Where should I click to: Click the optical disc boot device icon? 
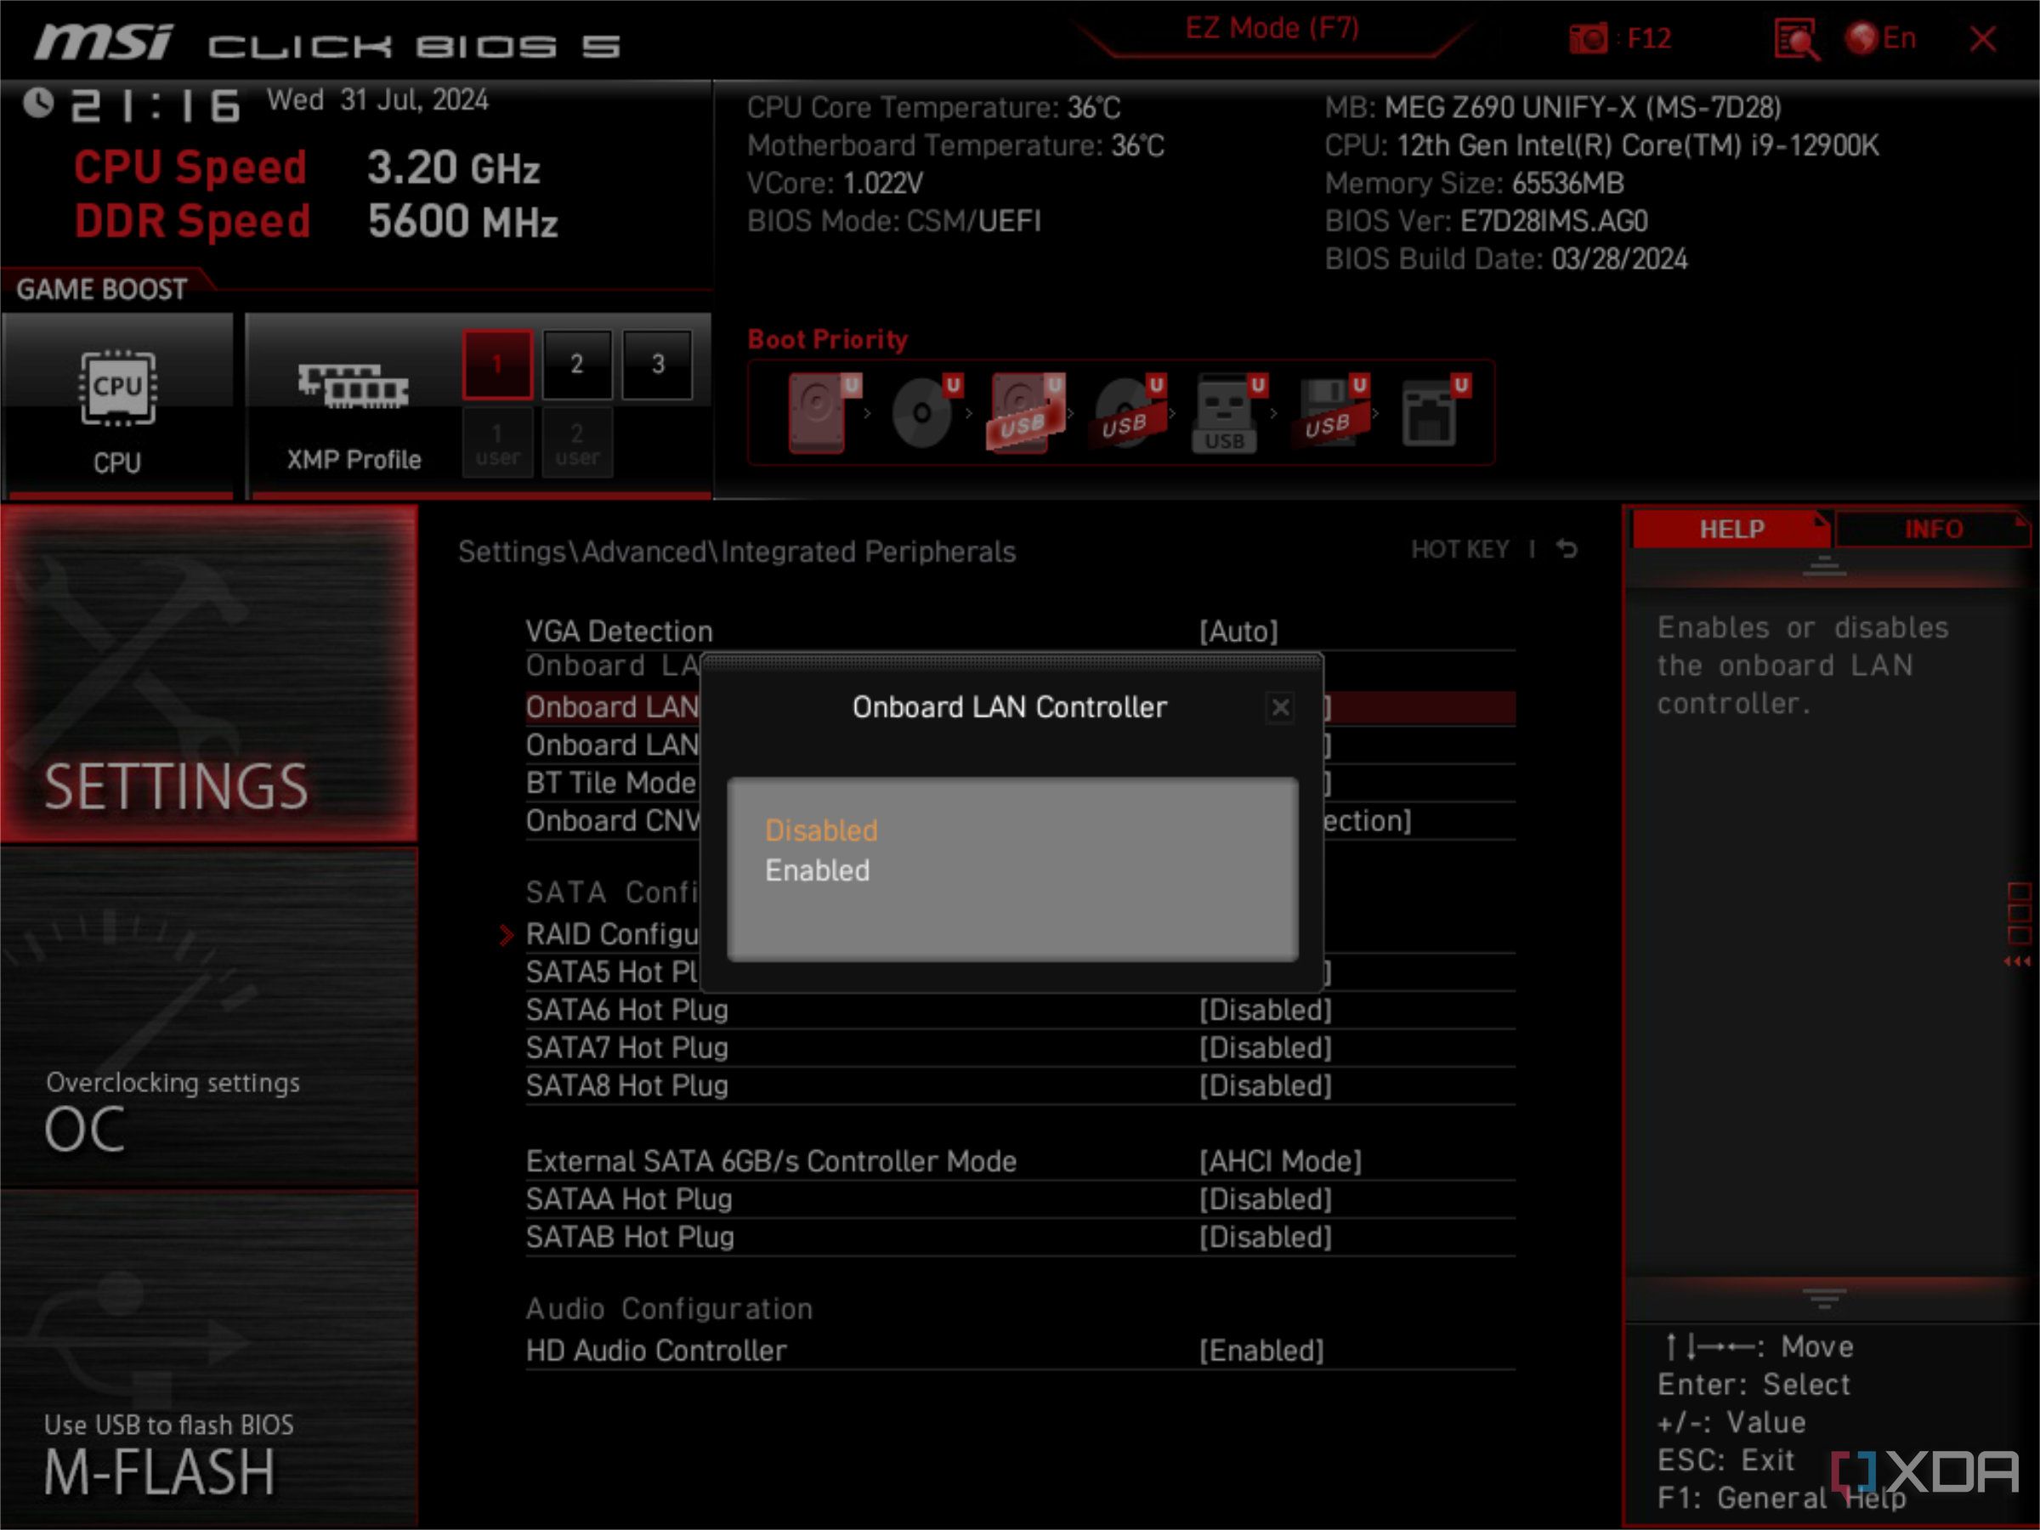pyautogui.click(x=926, y=411)
